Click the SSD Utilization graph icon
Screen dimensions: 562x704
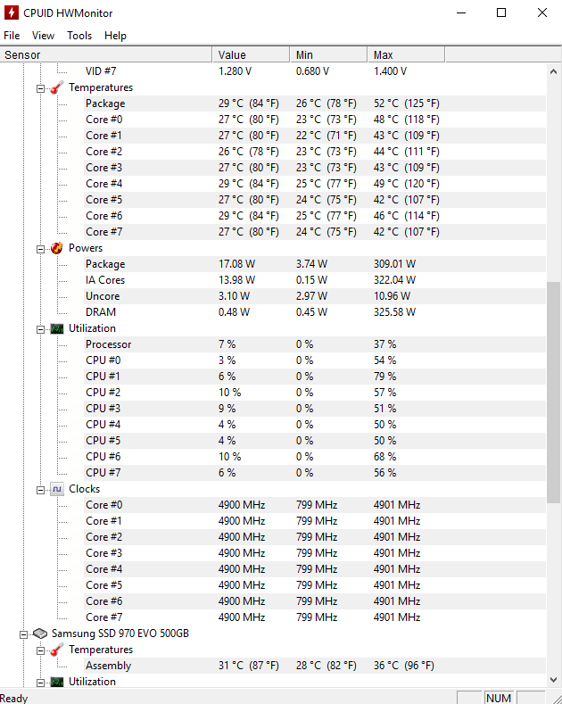(56, 682)
